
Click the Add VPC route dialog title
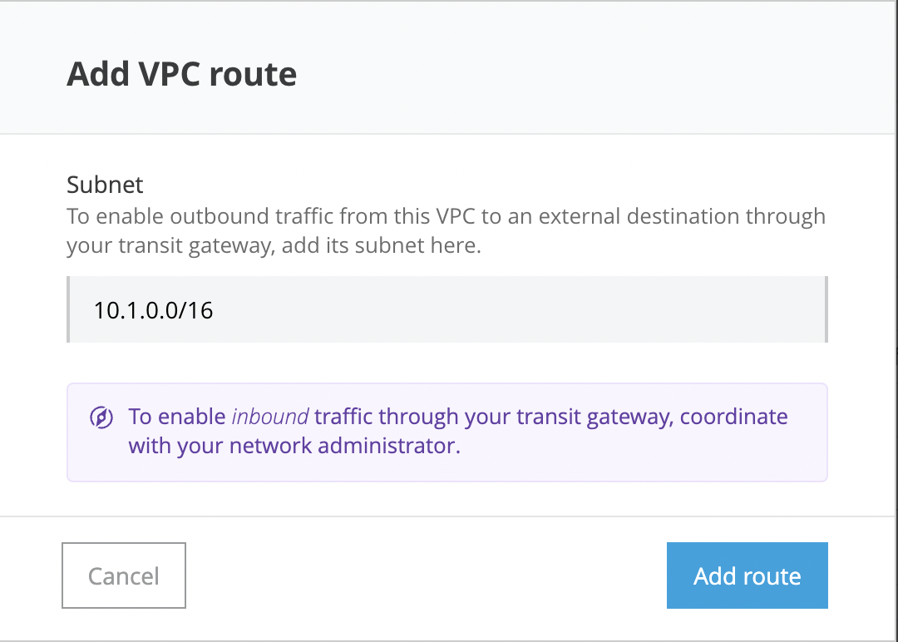tap(181, 74)
